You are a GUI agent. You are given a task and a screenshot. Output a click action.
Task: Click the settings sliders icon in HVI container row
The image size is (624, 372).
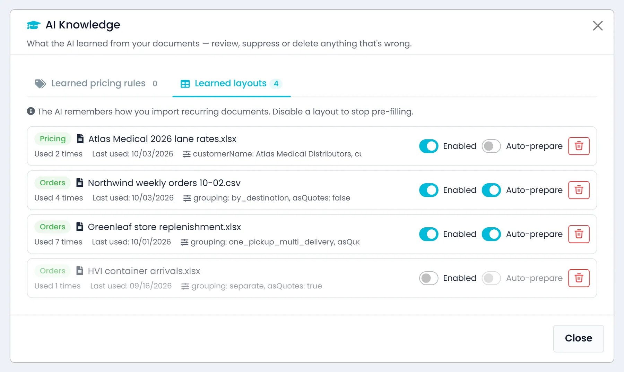point(185,286)
